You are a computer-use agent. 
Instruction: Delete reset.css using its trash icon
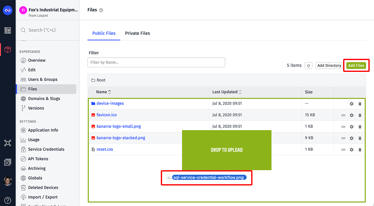tap(360, 149)
